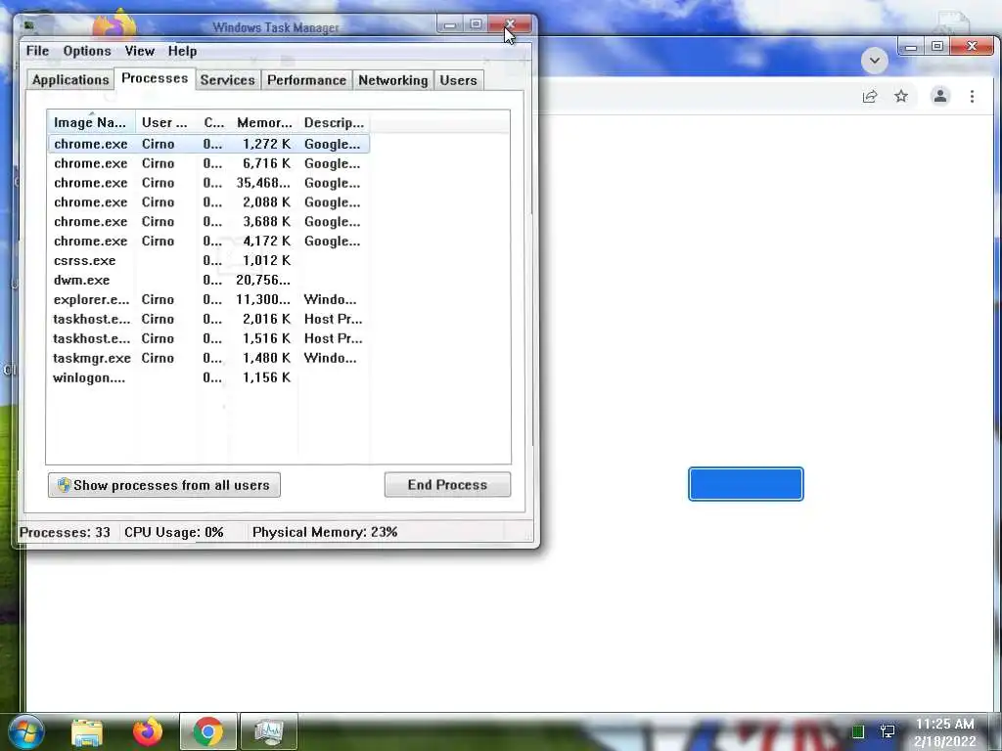
Task: Switch to Chrome via taskbar icon
Action: click(208, 731)
